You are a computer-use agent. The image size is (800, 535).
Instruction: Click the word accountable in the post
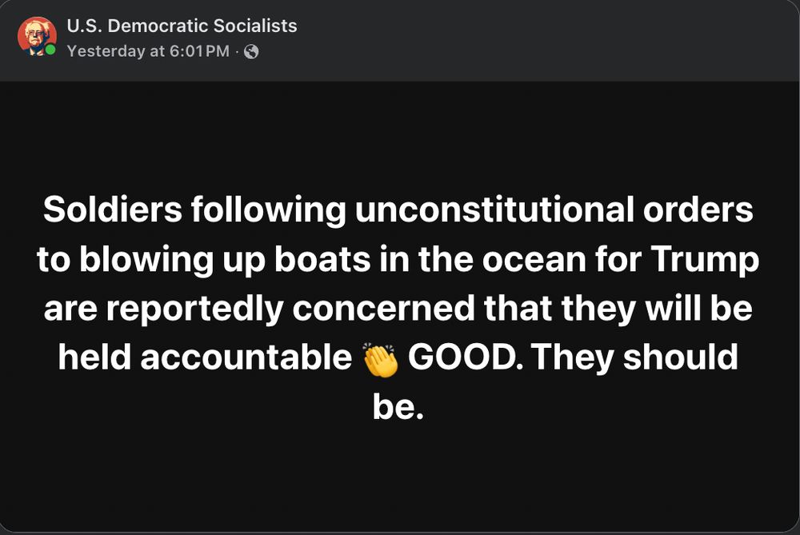(x=246, y=358)
